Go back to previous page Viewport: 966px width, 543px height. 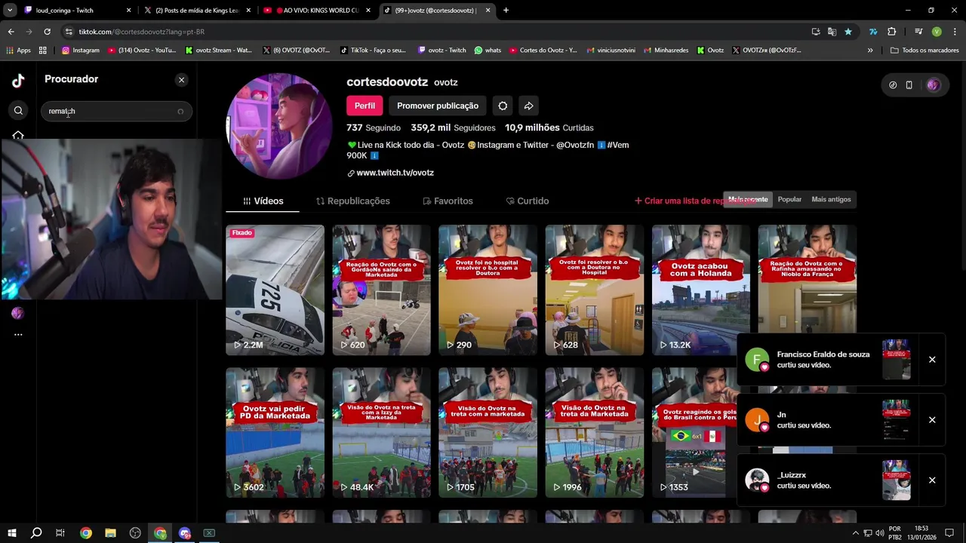(x=11, y=32)
